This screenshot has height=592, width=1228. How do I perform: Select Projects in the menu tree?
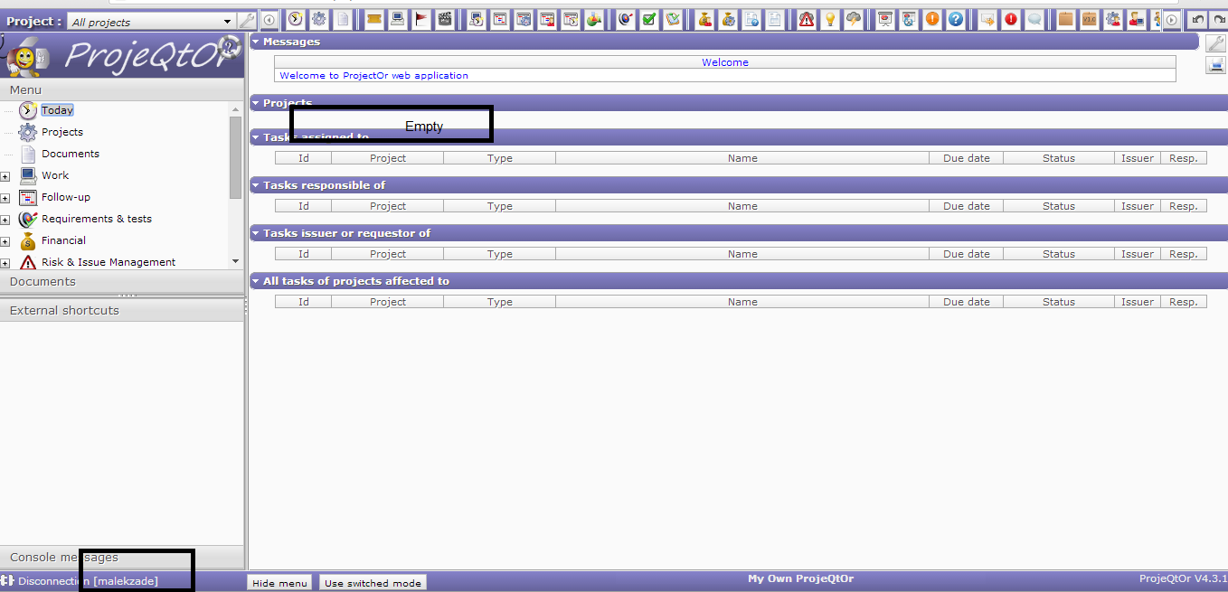(61, 132)
